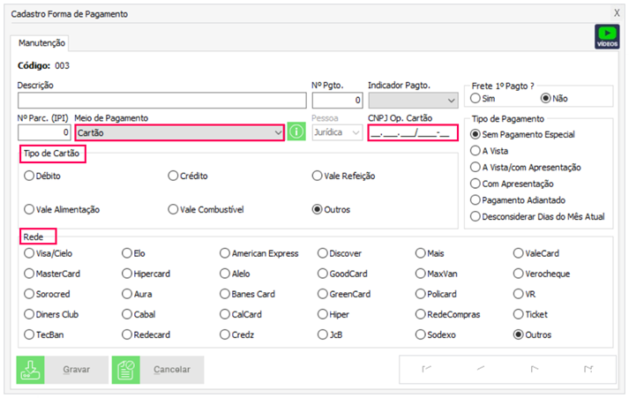Select A Vista payment type
The height and width of the screenshot is (398, 629).
[476, 151]
